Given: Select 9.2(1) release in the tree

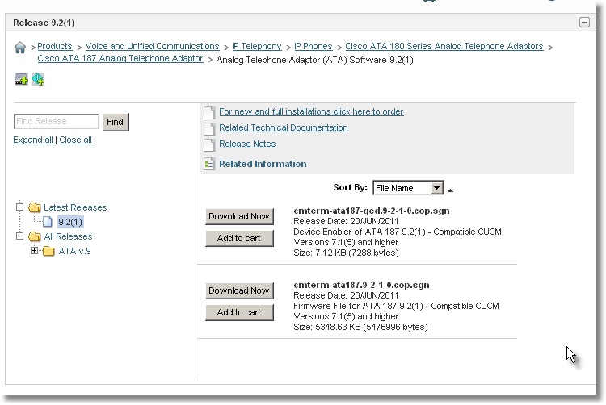Looking at the screenshot, I should tap(70, 222).
